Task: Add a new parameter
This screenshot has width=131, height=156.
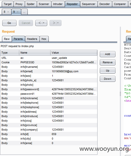Action: tap(107, 54)
